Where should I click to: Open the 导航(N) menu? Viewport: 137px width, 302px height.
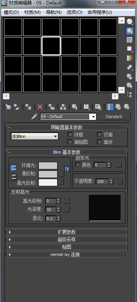54,12
